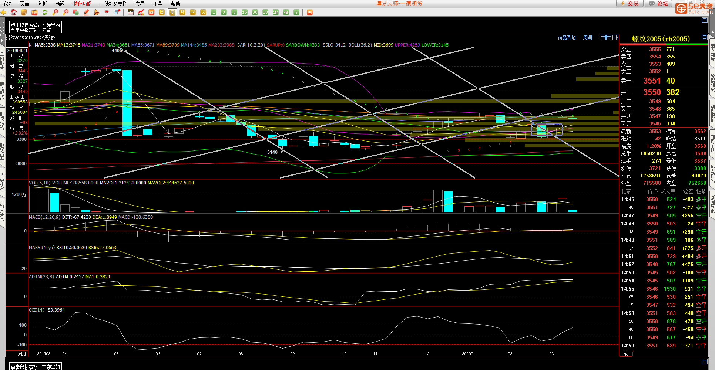Maximize the rb2005 quote panel
Image resolution: width=715 pixels, height=370 pixels.
pos(704,37)
